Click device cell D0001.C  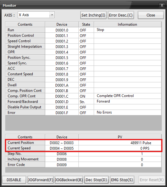[62, 96]
